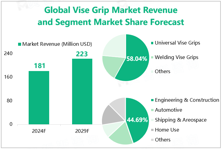The image size is (222, 149).
Task: Click the Home Use legend swatch
Action: tap(152, 130)
